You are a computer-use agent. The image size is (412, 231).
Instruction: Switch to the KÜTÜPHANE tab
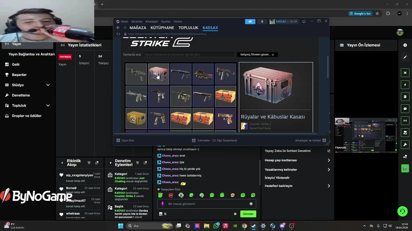tap(162, 28)
